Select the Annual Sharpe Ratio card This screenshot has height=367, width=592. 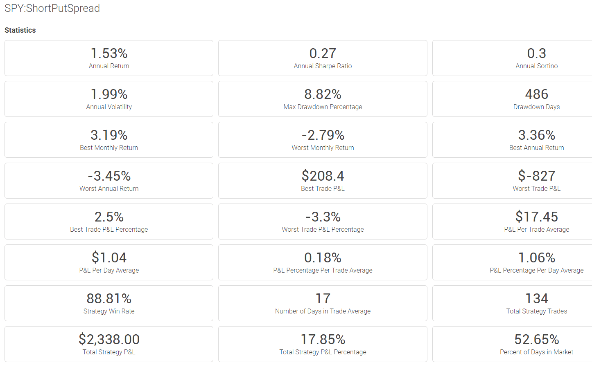tap(323, 58)
